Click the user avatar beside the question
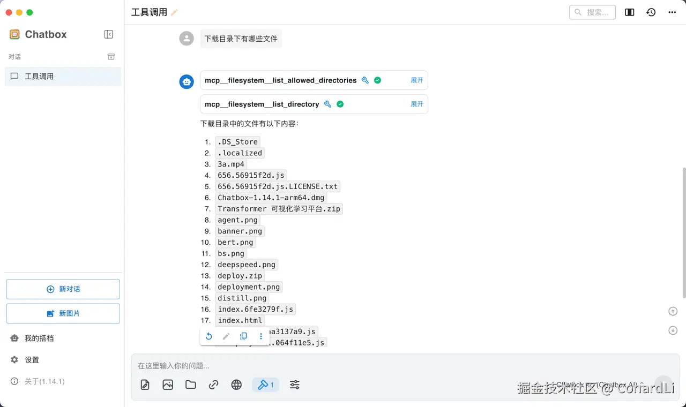The height and width of the screenshot is (407, 686). 187,38
